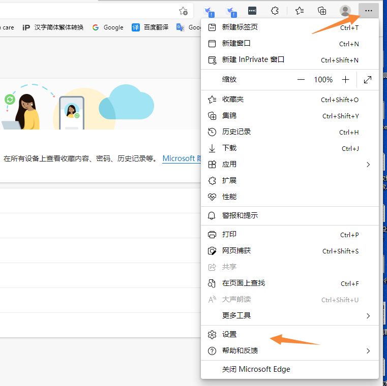The width and height of the screenshot is (387, 386).
Task: Click the add to favorites star icon
Action: [x=184, y=11]
